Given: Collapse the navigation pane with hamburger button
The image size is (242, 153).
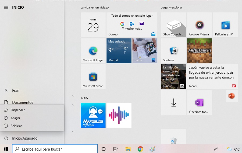Looking at the screenshot, I should [x=6, y=7].
